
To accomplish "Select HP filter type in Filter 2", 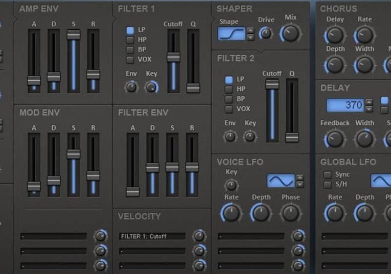I will click(229, 90).
